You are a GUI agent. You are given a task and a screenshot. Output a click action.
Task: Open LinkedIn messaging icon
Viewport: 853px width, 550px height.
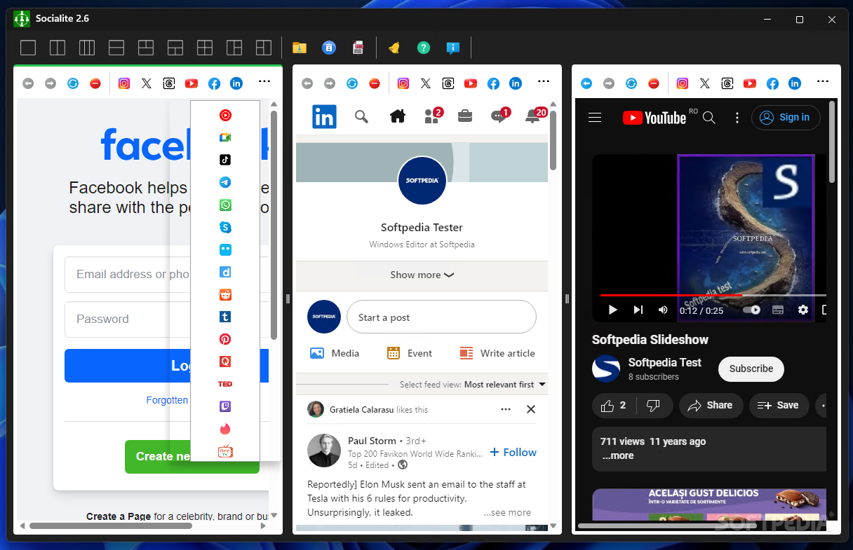click(x=500, y=116)
